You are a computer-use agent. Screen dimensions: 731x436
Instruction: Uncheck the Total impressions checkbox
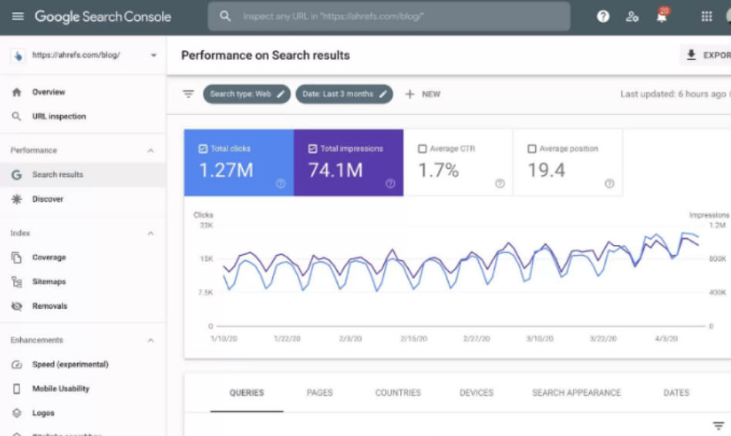[x=312, y=149]
